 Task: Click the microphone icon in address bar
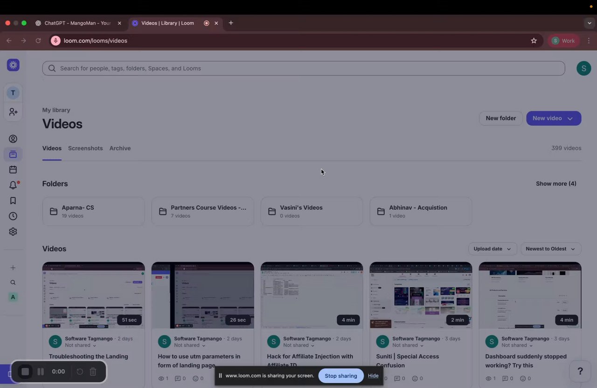coord(56,41)
